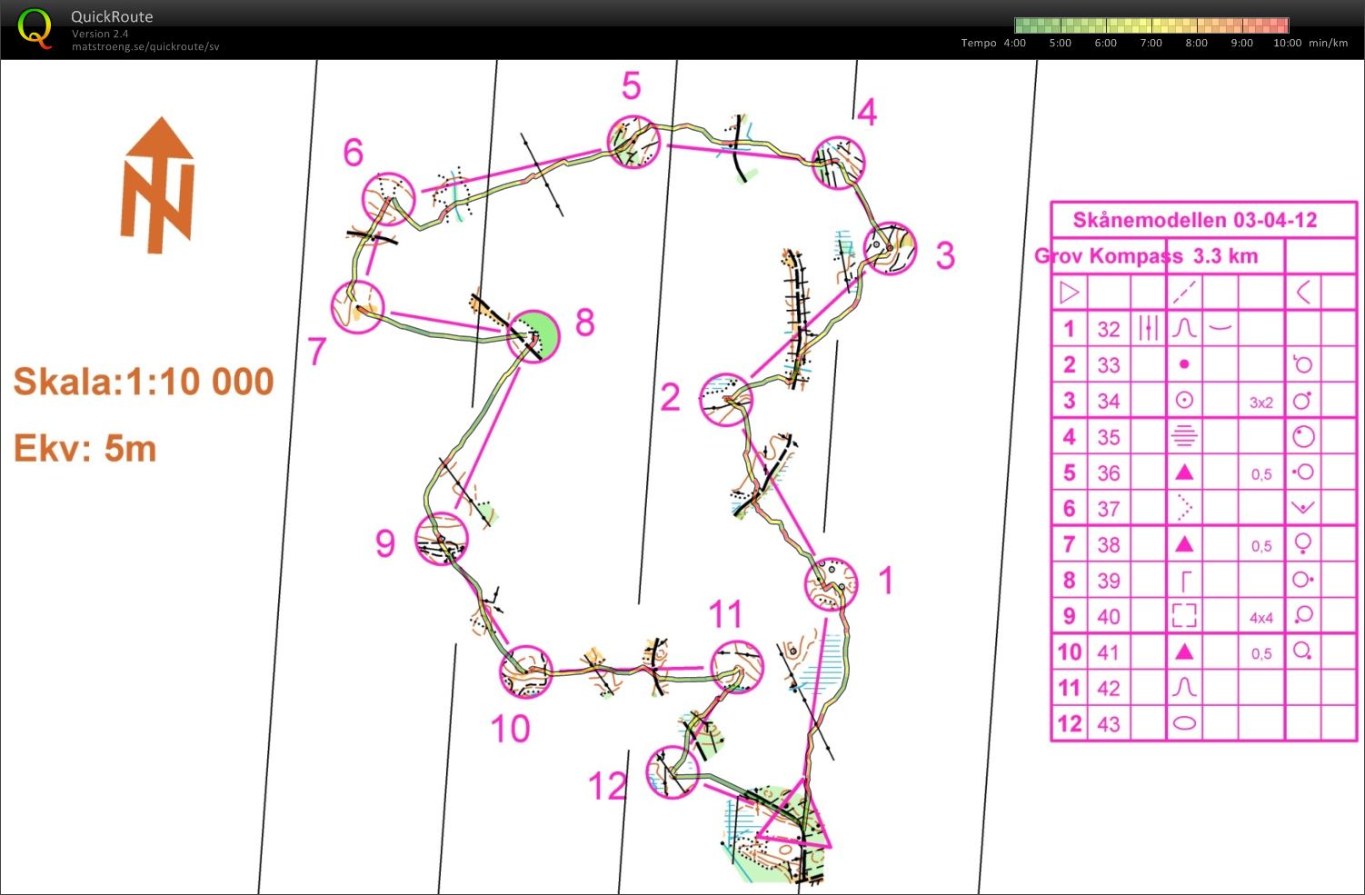Select control circle 2 on the course

tap(727, 399)
